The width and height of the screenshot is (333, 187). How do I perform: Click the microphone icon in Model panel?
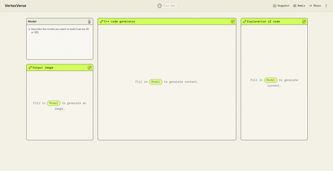89,21
